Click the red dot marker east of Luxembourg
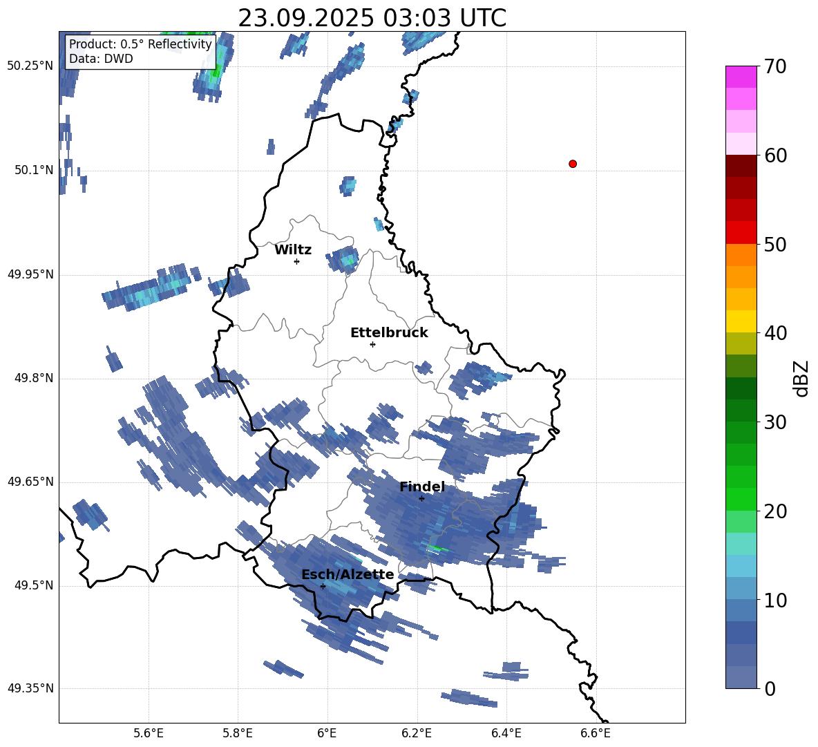The width and height of the screenshot is (818, 747). 572,164
